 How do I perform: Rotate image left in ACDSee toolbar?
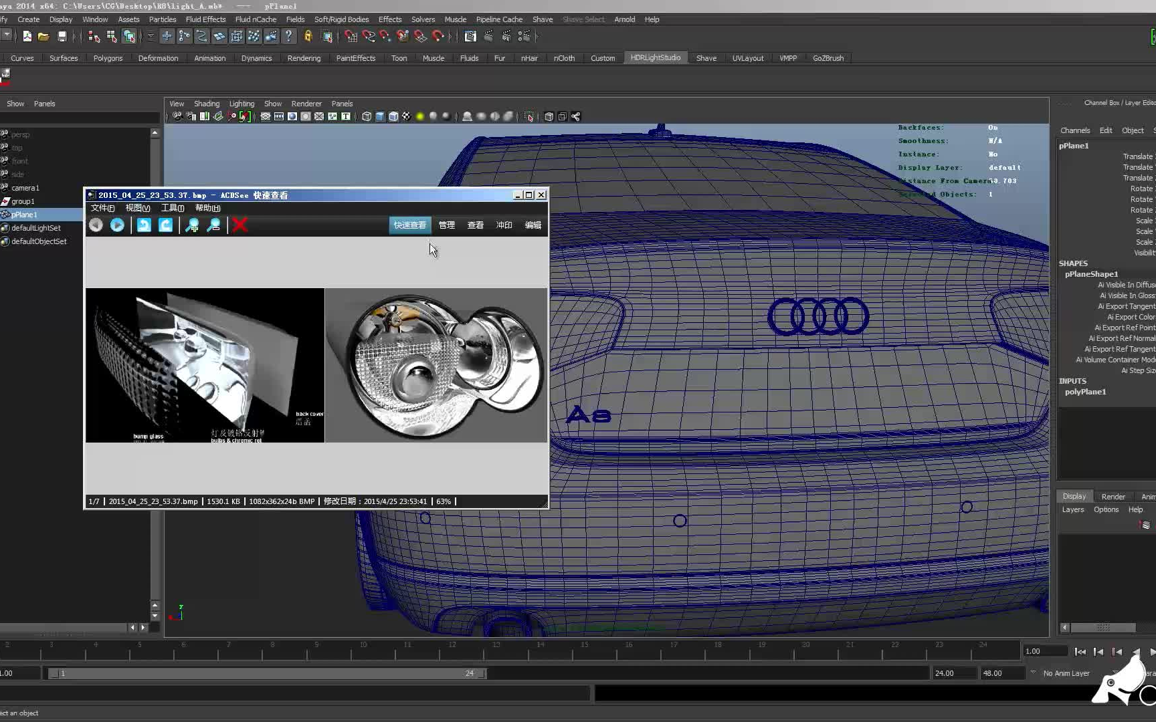144,225
